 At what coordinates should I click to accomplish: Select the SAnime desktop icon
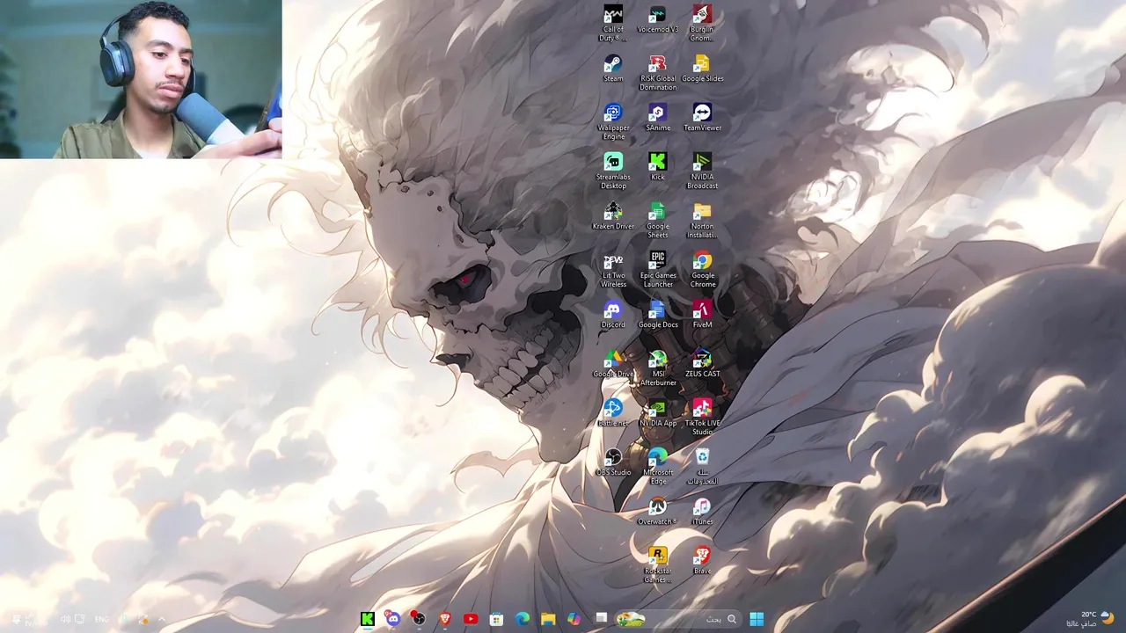(x=658, y=118)
